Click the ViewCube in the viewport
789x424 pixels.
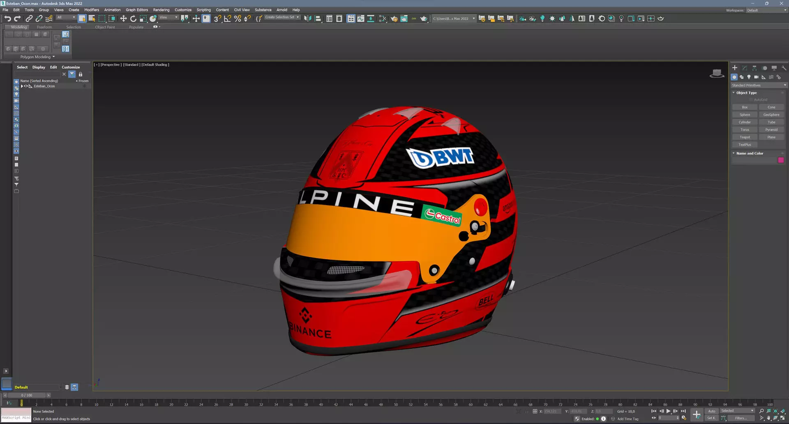click(x=717, y=74)
